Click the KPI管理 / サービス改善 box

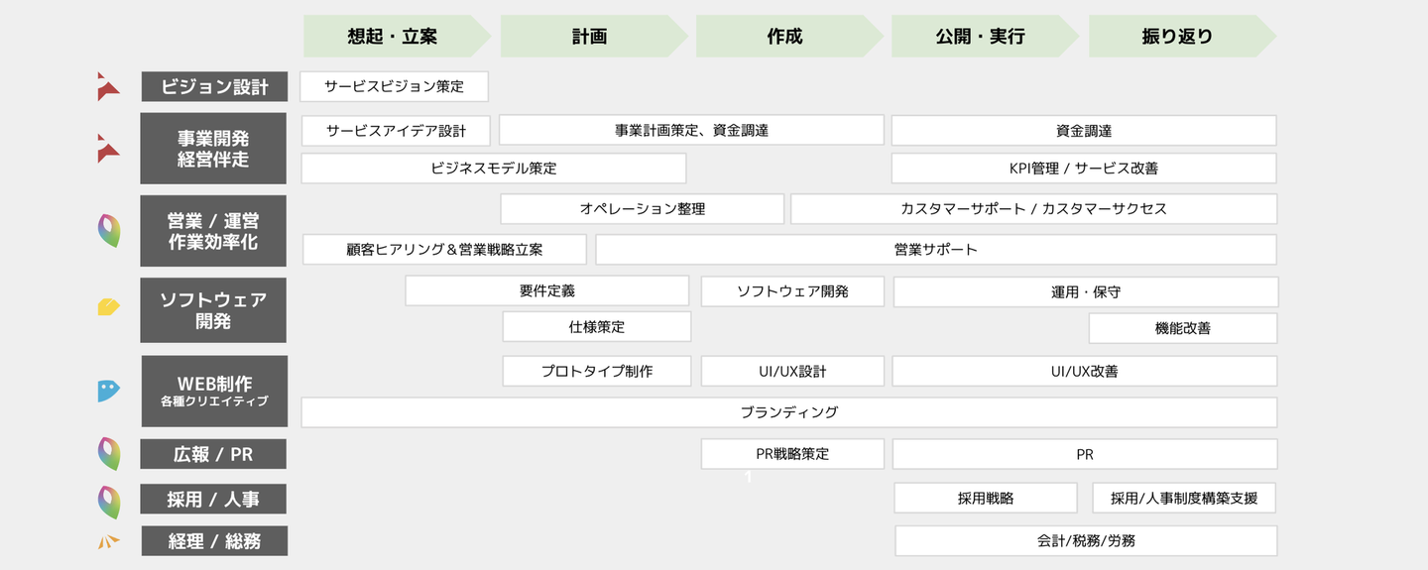pos(1083,169)
